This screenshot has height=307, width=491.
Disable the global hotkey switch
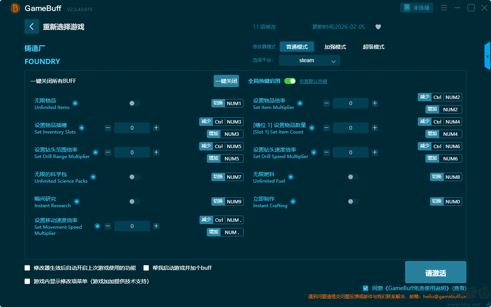point(290,81)
